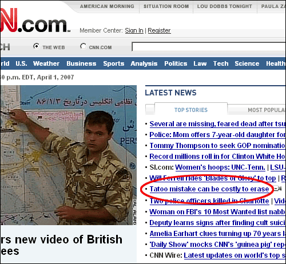Switch to Top Stories tab
Screen dimensions: 286x264
(x=191, y=110)
